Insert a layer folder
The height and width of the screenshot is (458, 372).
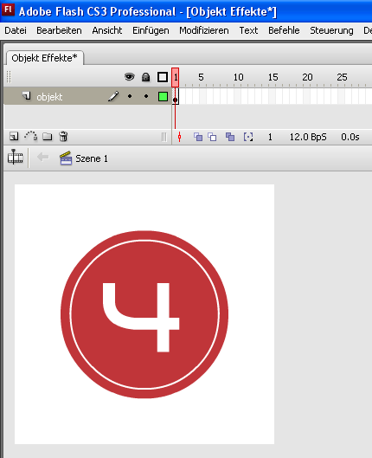point(47,137)
